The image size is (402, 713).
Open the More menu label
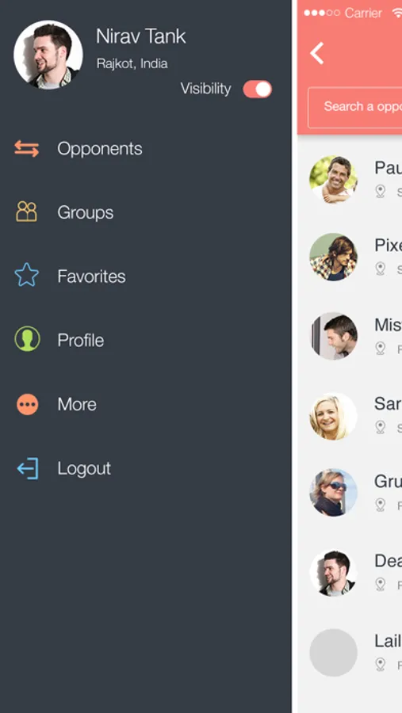pyautogui.click(x=77, y=404)
